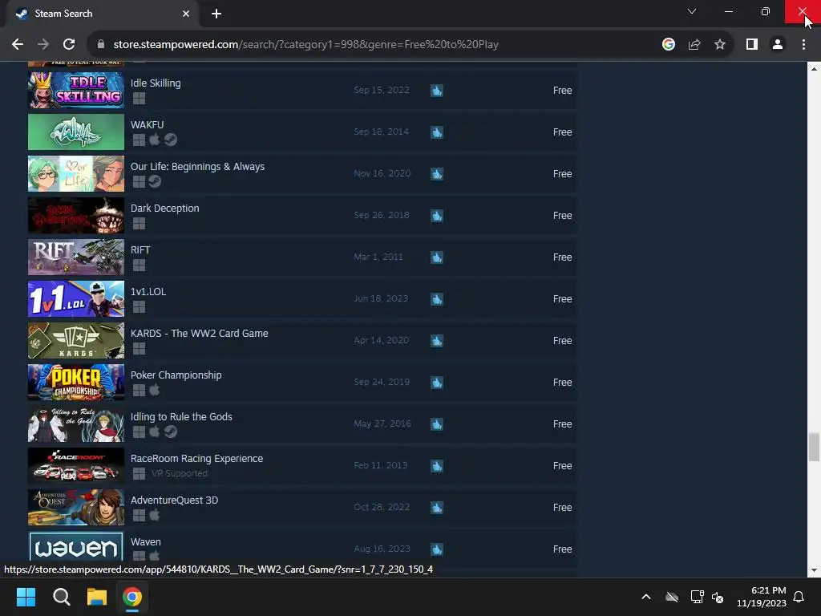Viewport: 821px width, 616px height.
Task: Open the RIFT game title link
Action: click(x=140, y=250)
